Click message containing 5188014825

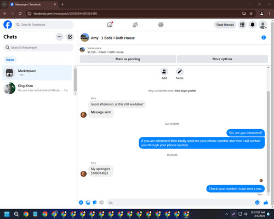[101, 171]
